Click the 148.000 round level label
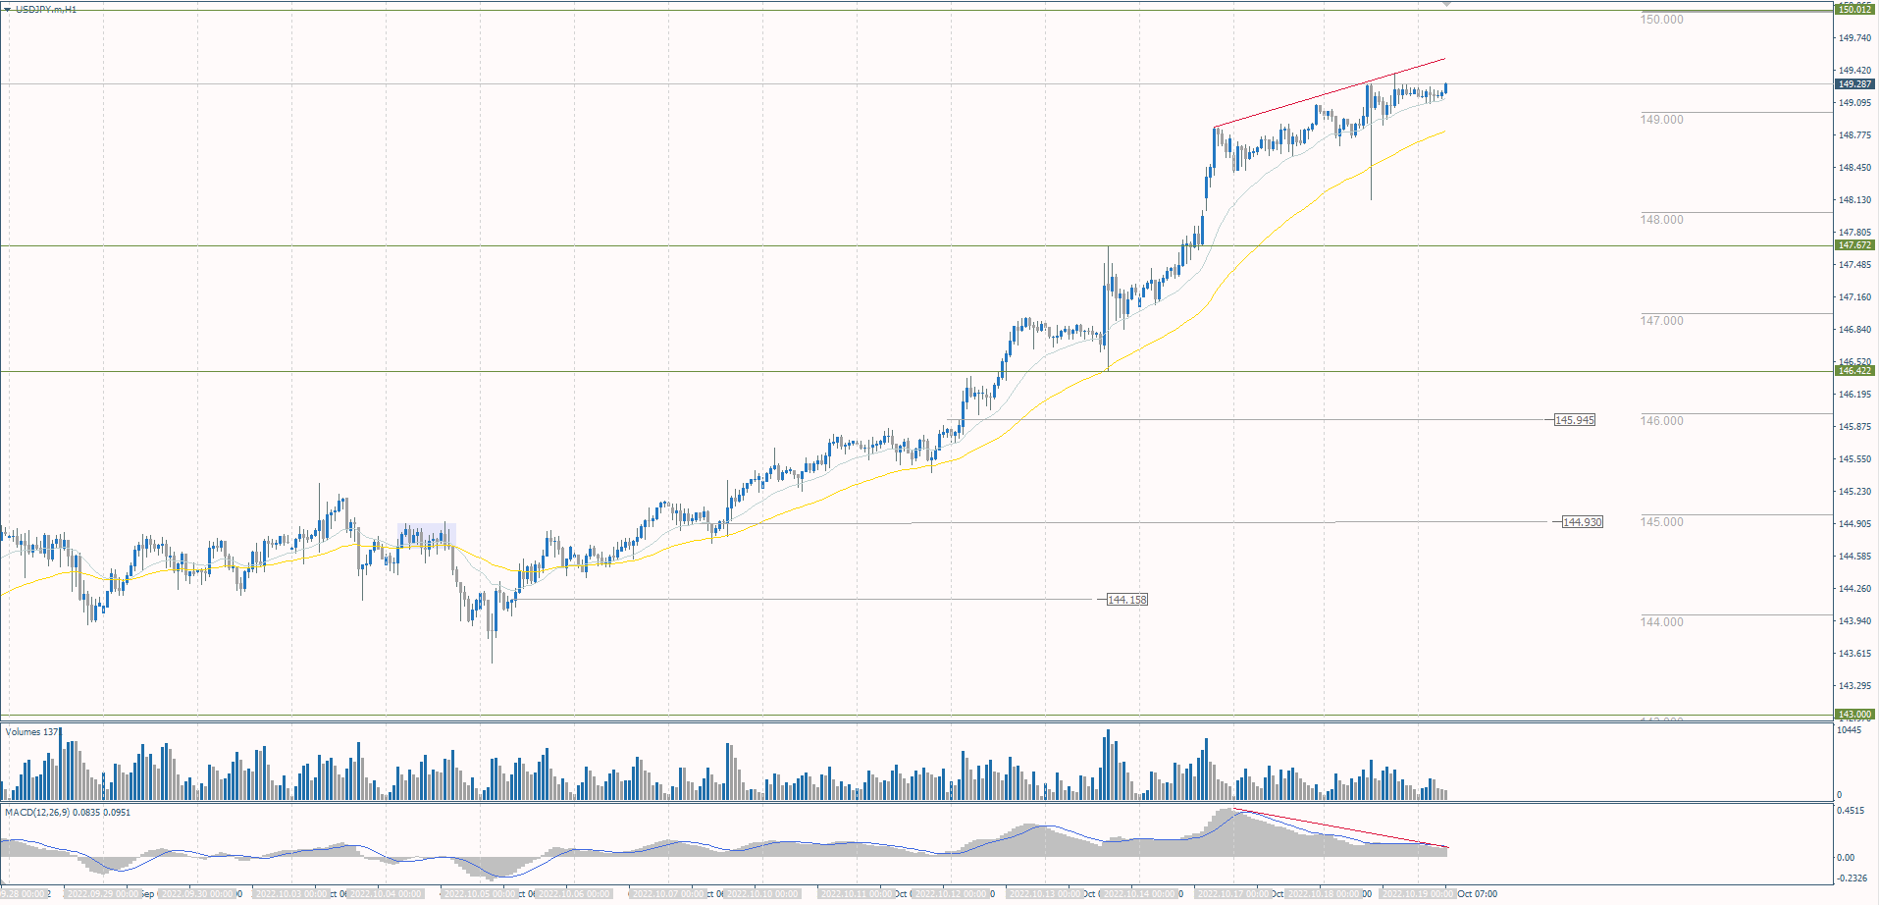 click(x=1662, y=220)
